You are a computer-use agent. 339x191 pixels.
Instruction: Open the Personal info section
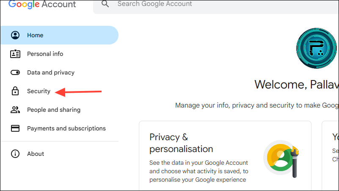click(x=59, y=54)
